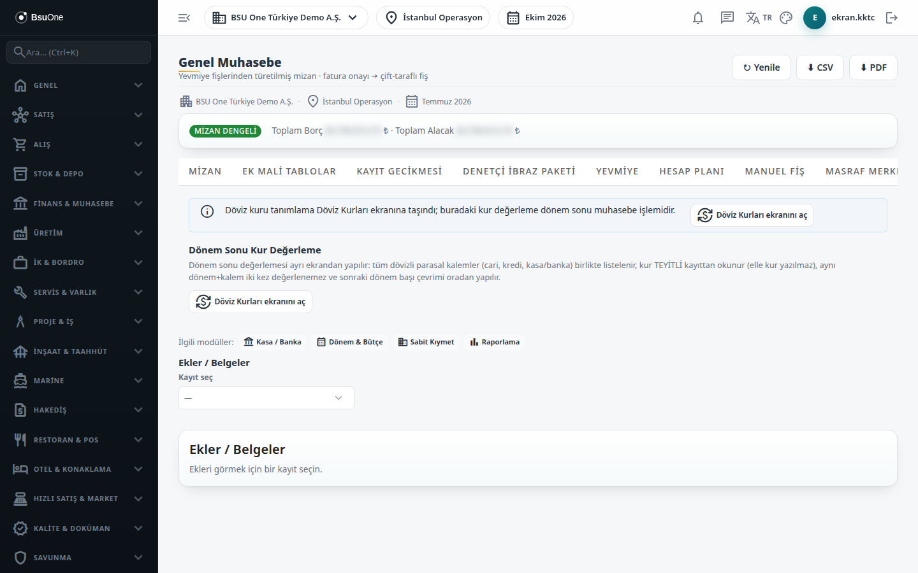Click the Ara search field in the sidebar
918x573 pixels.
[x=79, y=52]
